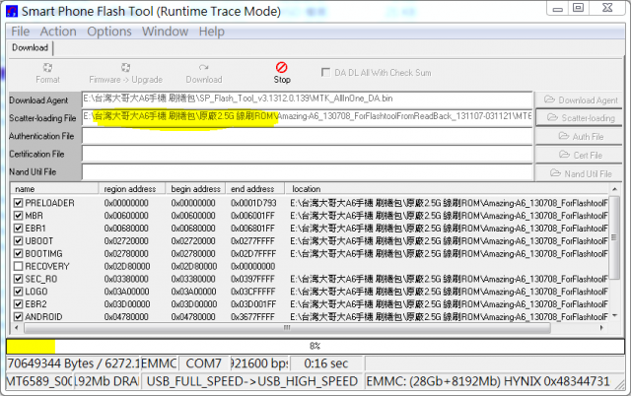Click the scroll left arrow of partition list

click(16, 328)
